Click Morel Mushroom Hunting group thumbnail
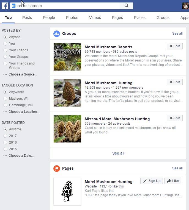 [67, 93]
